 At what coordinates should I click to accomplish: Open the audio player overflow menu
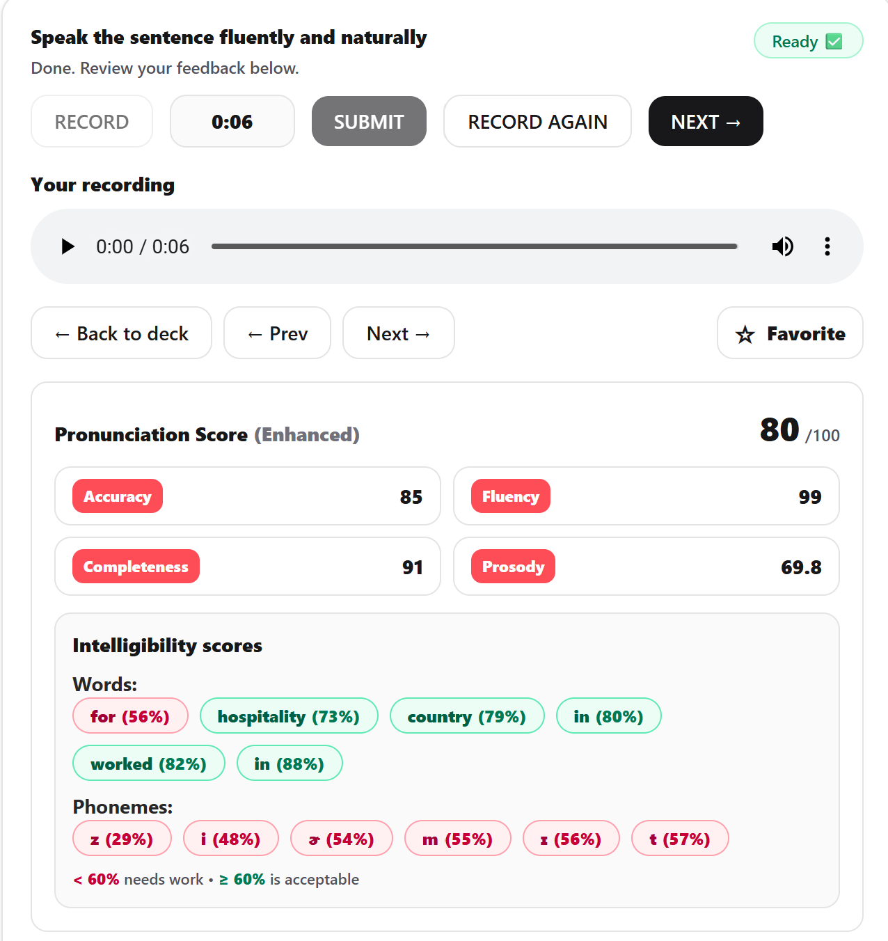tap(827, 246)
